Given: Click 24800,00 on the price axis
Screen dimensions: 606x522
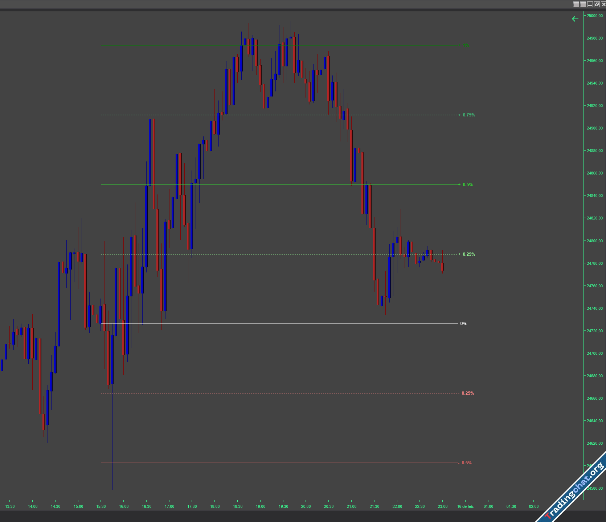Looking at the screenshot, I should tap(594, 241).
